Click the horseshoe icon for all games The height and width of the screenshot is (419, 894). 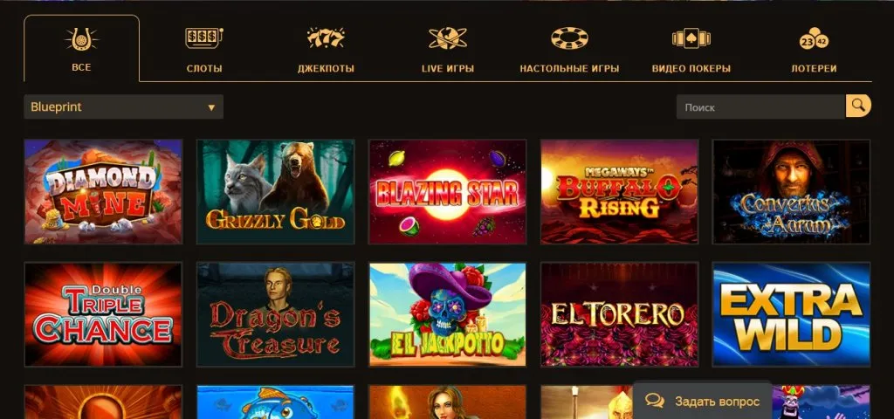click(81, 39)
